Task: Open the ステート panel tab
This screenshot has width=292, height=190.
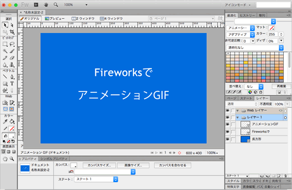Action: click(246, 98)
